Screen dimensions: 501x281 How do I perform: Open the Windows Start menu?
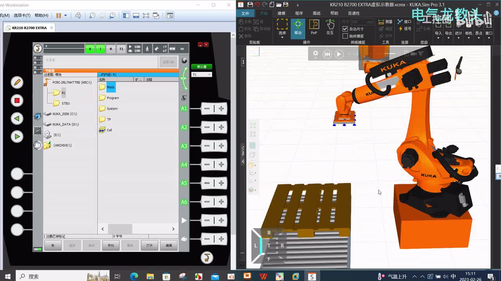pos(8,276)
